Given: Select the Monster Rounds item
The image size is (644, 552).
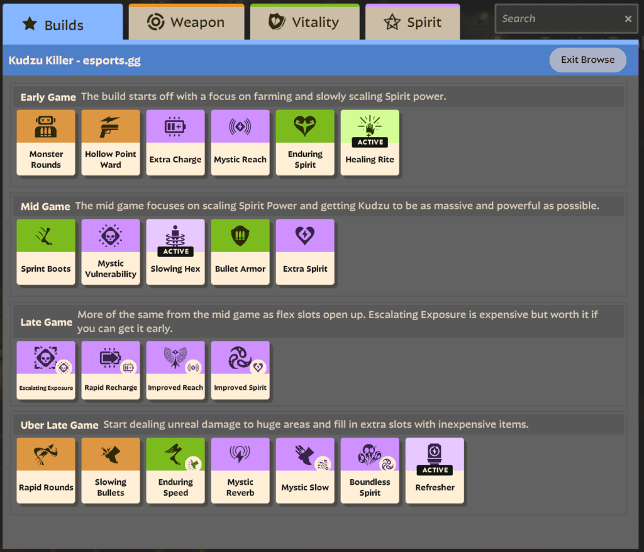Looking at the screenshot, I should [45, 142].
